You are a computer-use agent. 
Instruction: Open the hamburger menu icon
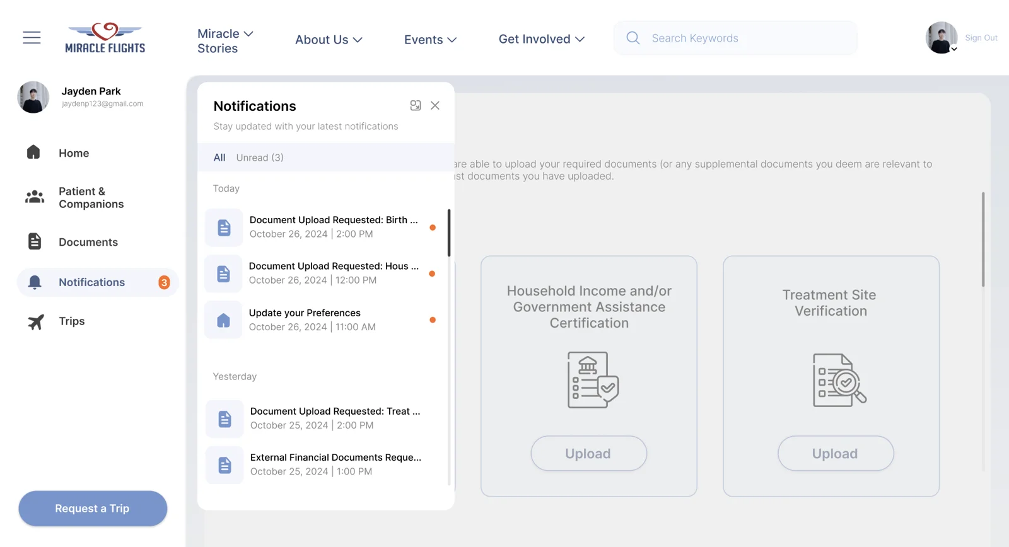(32, 38)
